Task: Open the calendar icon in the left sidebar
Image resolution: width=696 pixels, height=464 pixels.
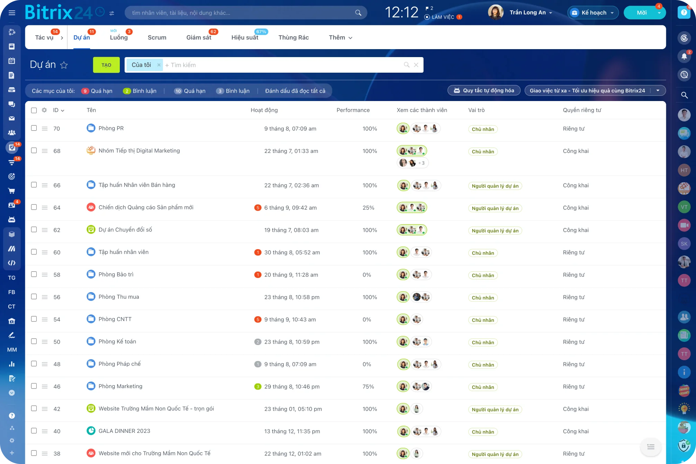Action: pyautogui.click(x=12, y=61)
